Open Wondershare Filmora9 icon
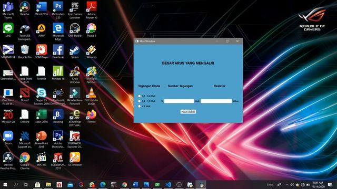This screenshot has height=189, width=337. pos(75,96)
